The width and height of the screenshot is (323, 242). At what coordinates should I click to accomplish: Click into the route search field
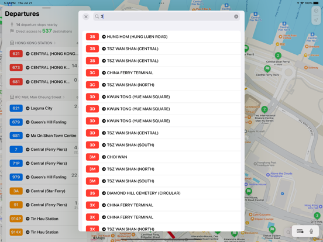[x=166, y=17]
